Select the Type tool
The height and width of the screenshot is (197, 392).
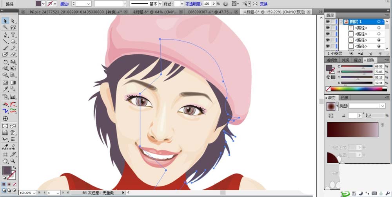coord(13,35)
